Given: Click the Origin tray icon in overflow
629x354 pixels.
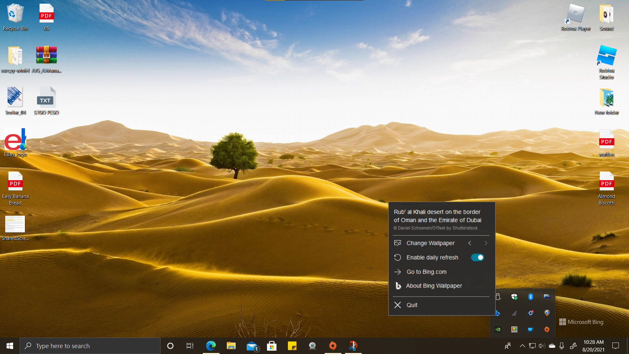Looking at the screenshot, I should click(x=547, y=329).
